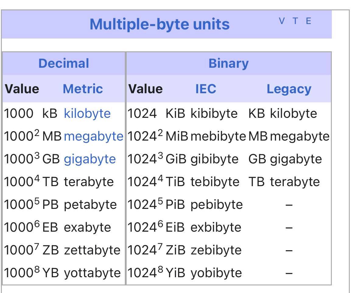
Task: Follow the Legacy header link
Action: (289, 89)
